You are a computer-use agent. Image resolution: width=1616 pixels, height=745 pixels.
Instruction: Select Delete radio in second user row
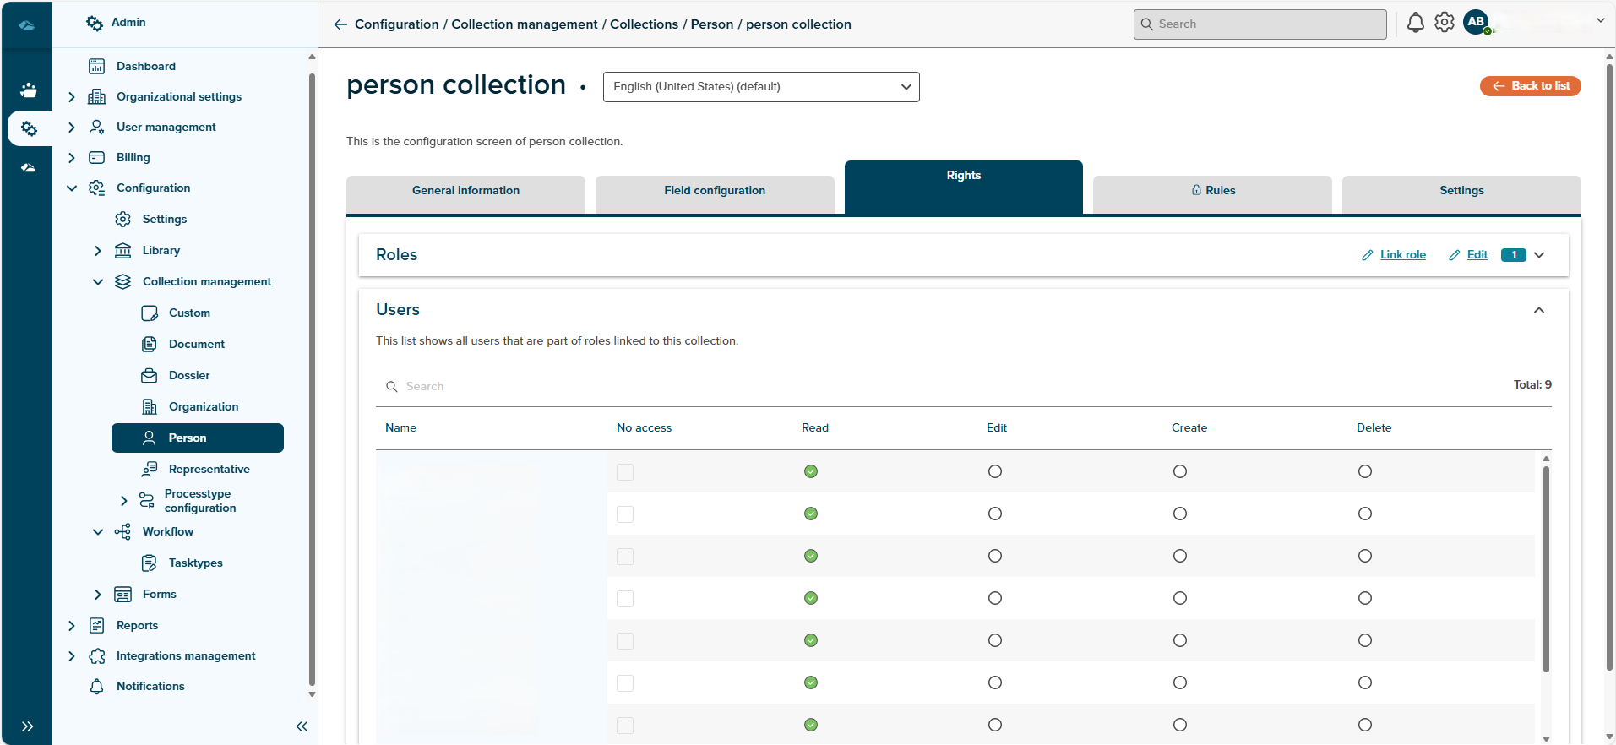click(x=1364, y=514)
